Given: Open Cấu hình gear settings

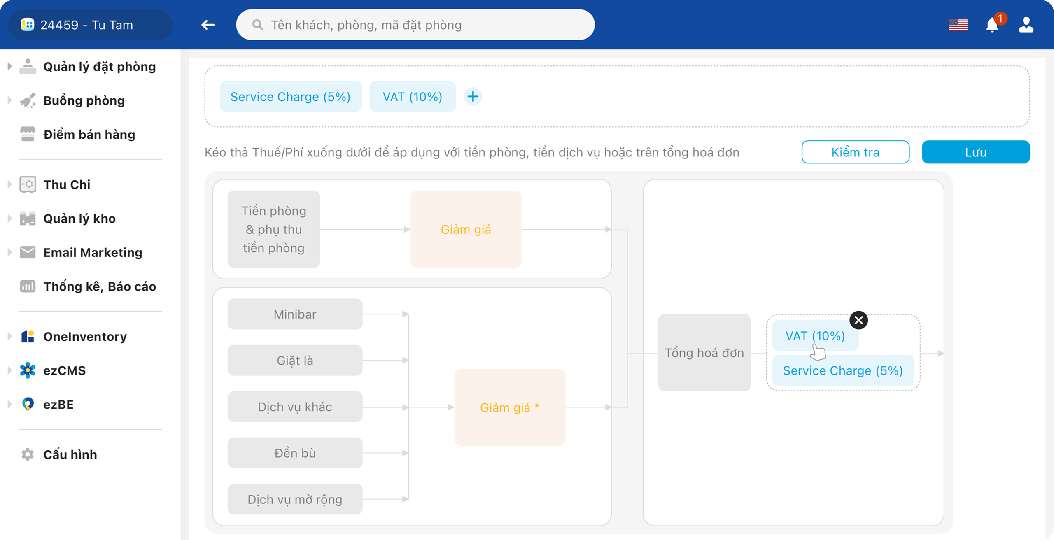Looking at the screenshot, I should [28, 454].
